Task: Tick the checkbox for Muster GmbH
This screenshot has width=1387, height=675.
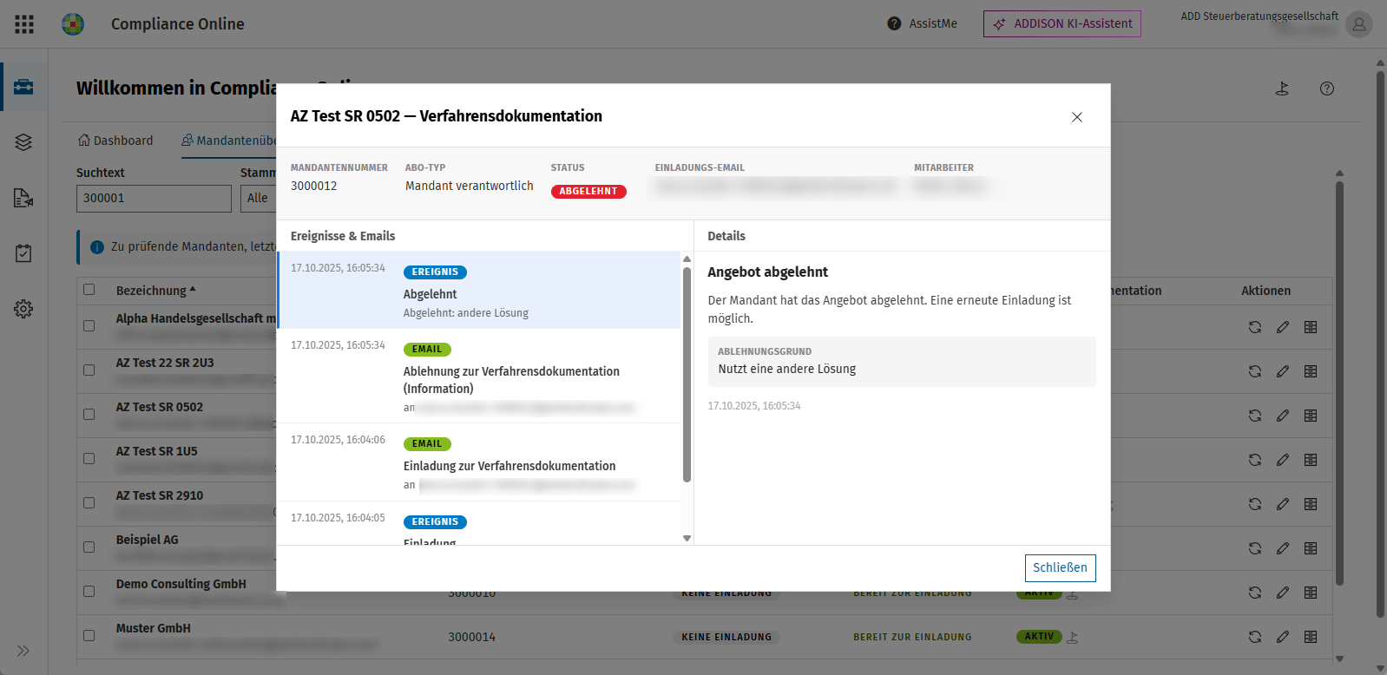Action: click(89, 635)
